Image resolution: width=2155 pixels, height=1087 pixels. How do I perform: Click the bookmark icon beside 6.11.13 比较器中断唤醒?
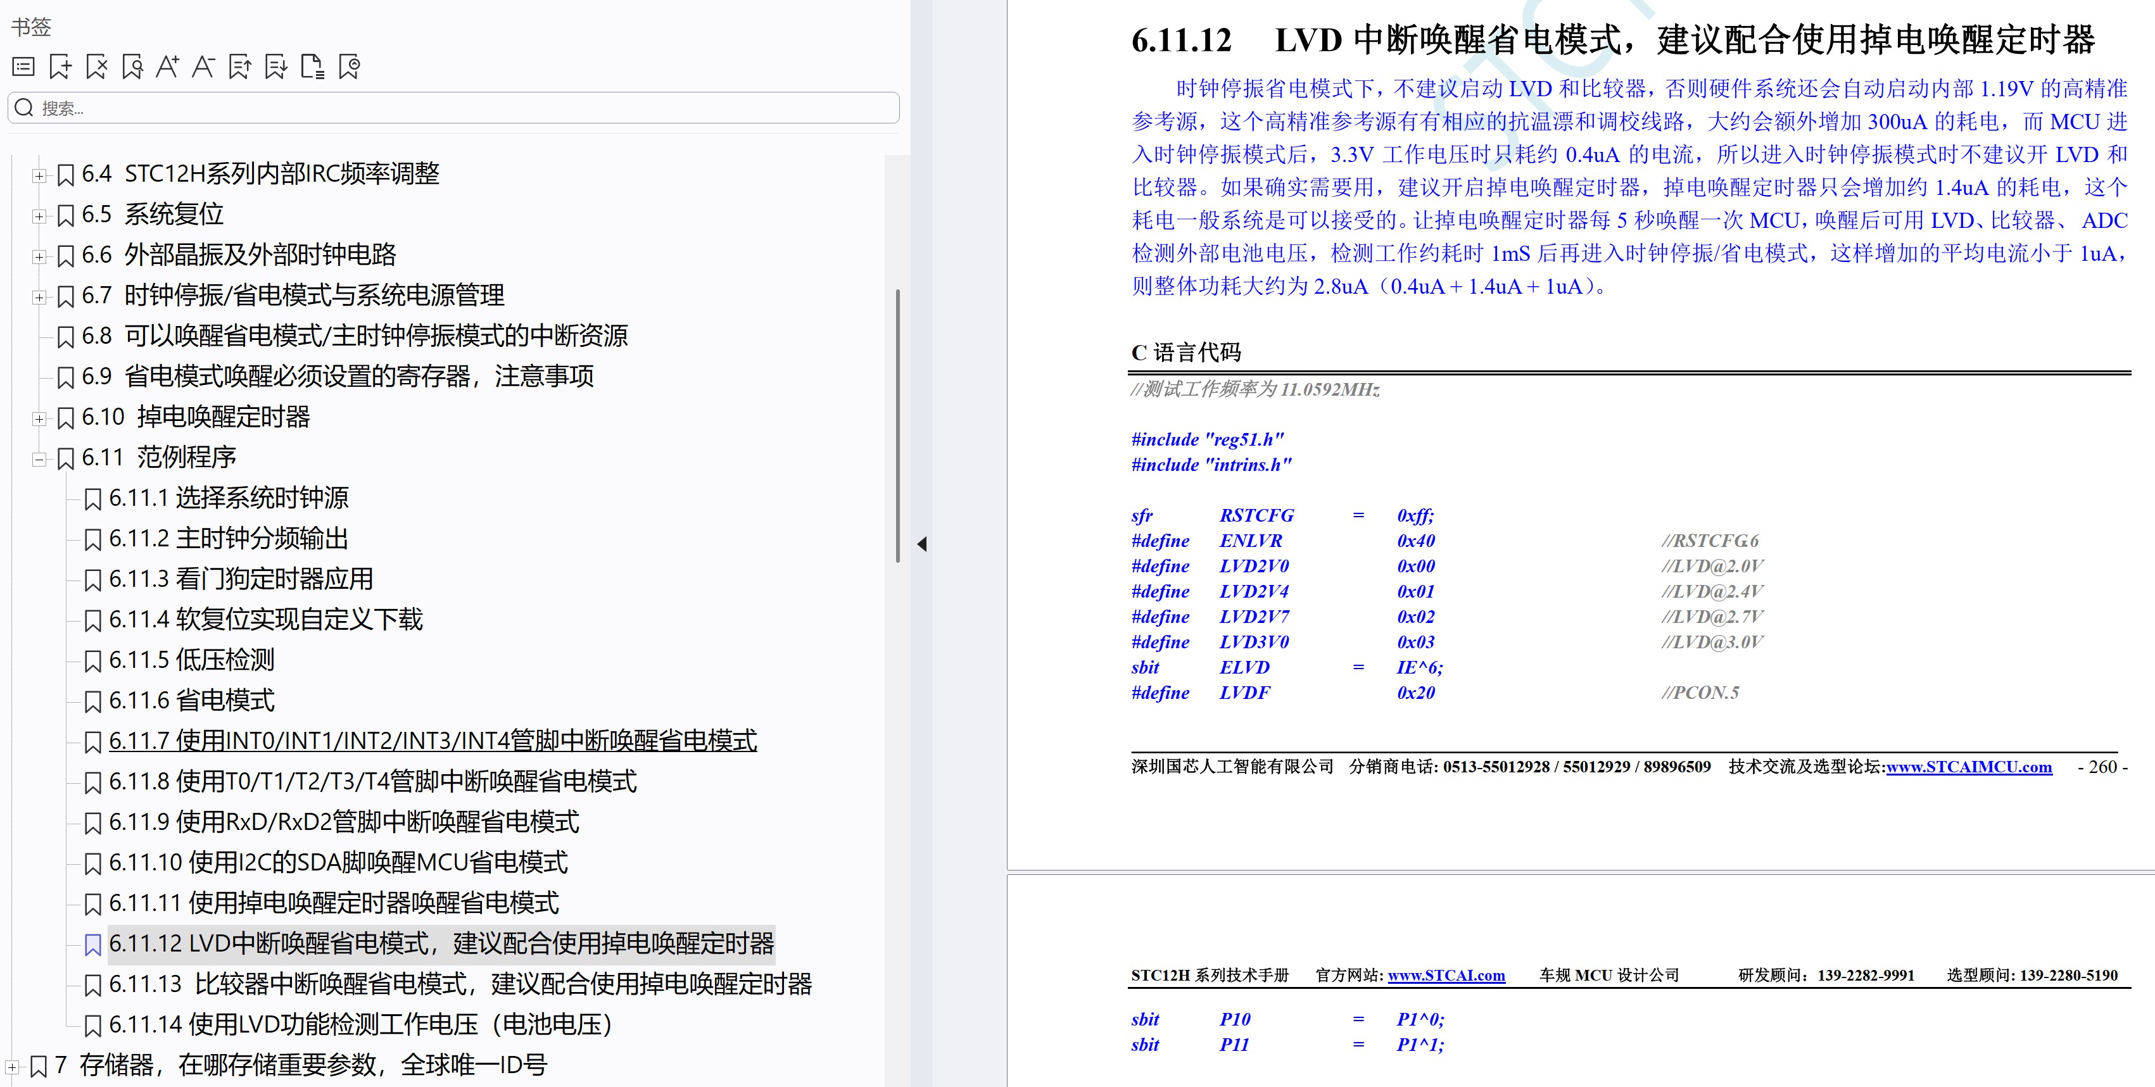point(93,985)
